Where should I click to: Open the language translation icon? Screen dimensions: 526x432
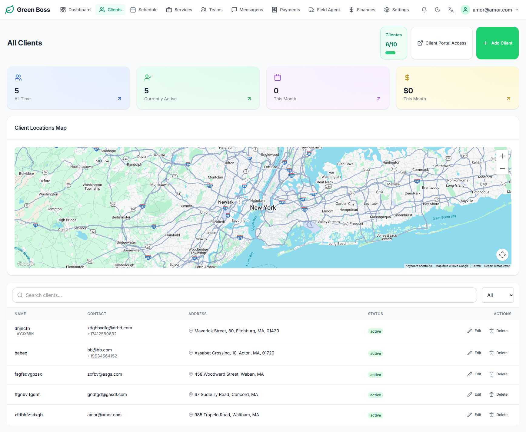[451, 10]
